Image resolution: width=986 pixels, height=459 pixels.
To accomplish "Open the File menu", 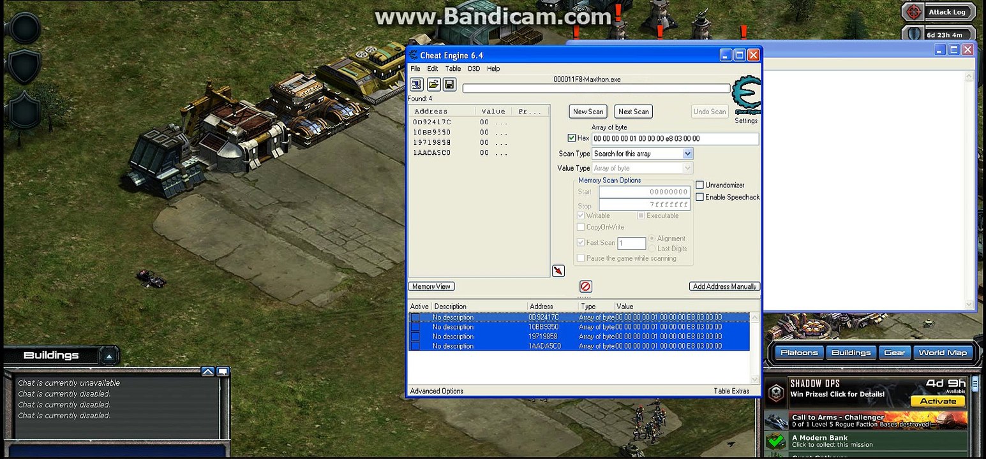I will click(415, 69).
